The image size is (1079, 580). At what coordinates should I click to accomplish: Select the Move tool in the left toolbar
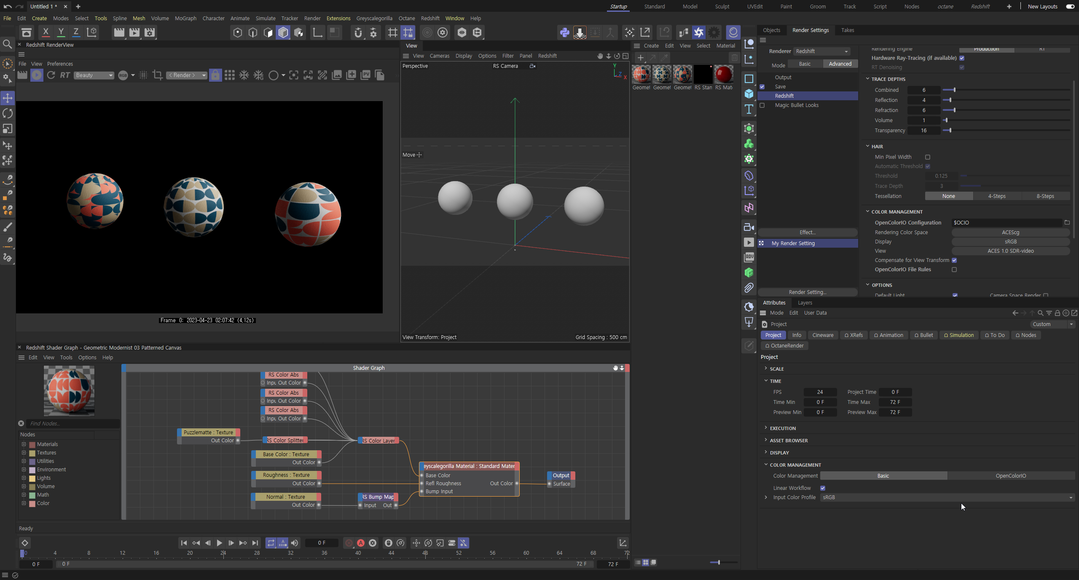(x=8, y=98)
